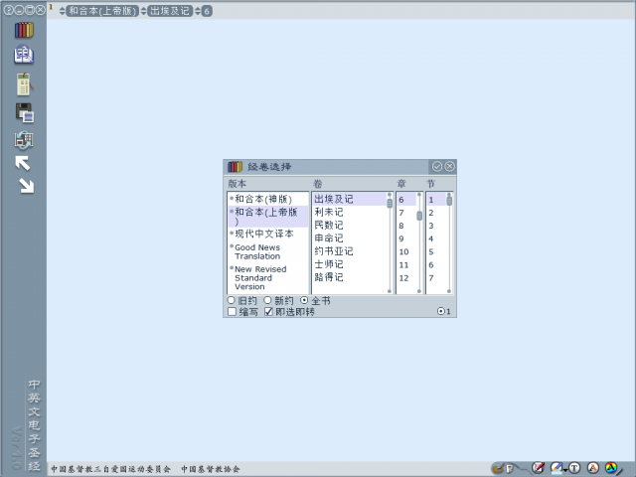Open the paint palette icon in bottom bar
636x477 pixels.
498,468
